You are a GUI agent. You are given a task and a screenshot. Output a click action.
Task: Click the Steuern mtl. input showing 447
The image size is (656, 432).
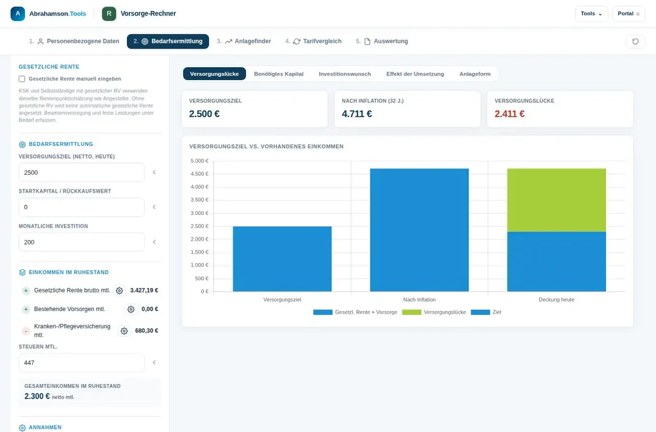(81, 363)
